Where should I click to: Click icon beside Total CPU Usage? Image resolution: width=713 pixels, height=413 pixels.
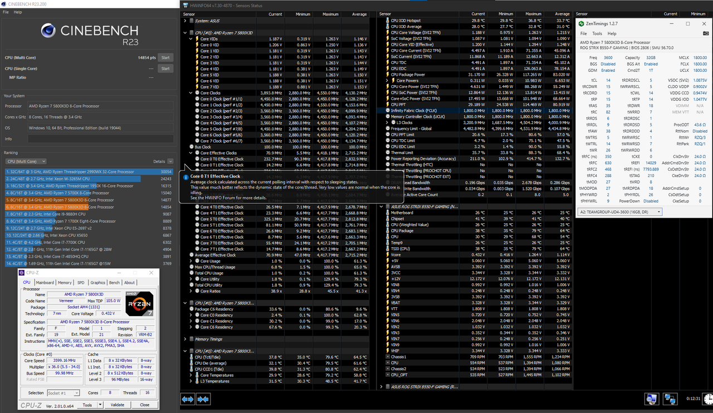point(191,273)
